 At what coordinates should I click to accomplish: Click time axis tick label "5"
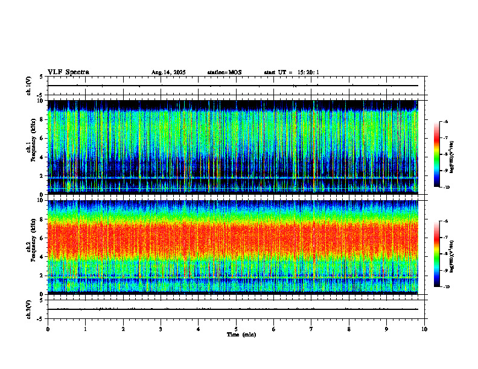coord(236,329)
